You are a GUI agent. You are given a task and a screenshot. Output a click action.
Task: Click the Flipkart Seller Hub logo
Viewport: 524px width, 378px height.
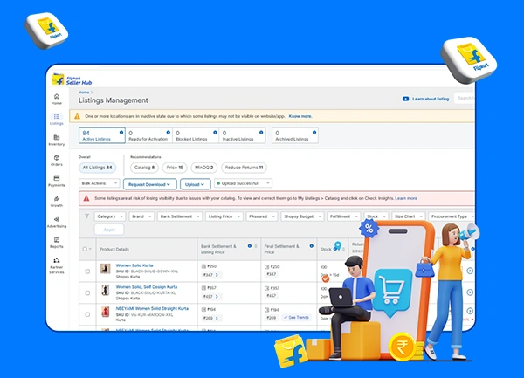click(x=72, y=79)
